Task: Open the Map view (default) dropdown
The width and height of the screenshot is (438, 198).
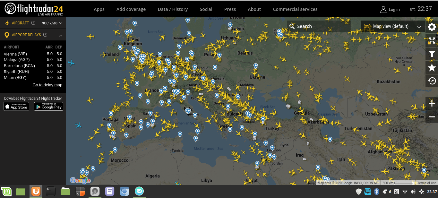Action: pos(393,26)
